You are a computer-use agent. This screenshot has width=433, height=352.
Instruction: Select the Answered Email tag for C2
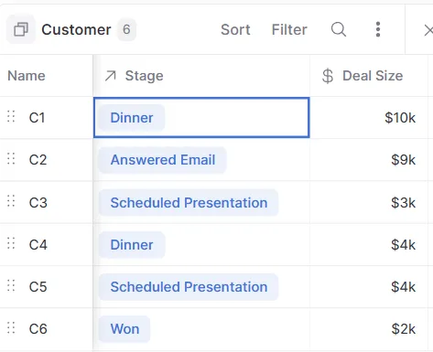[x=163, y=160]
